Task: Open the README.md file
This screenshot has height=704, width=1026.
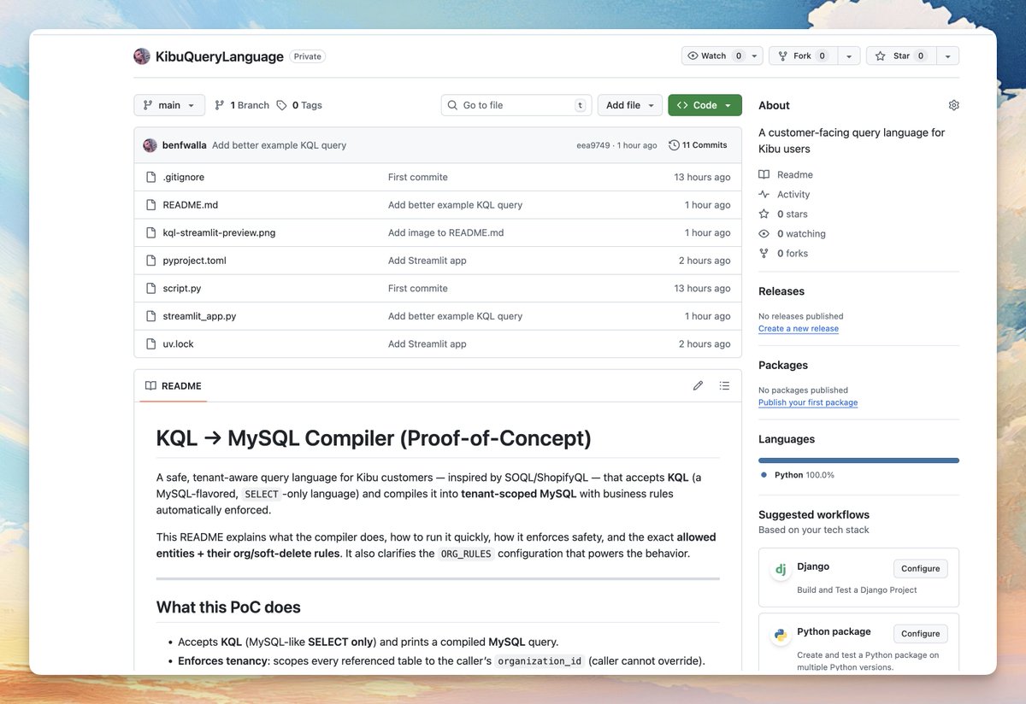Action: (191, 205)
